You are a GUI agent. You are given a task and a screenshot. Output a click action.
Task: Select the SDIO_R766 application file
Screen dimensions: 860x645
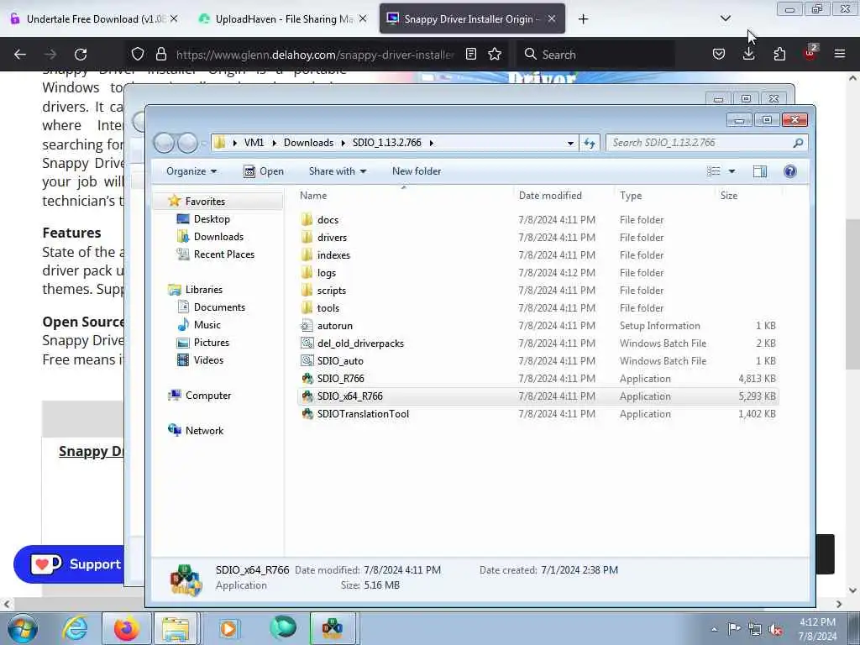pyautogui.click(x=537, y=379)
